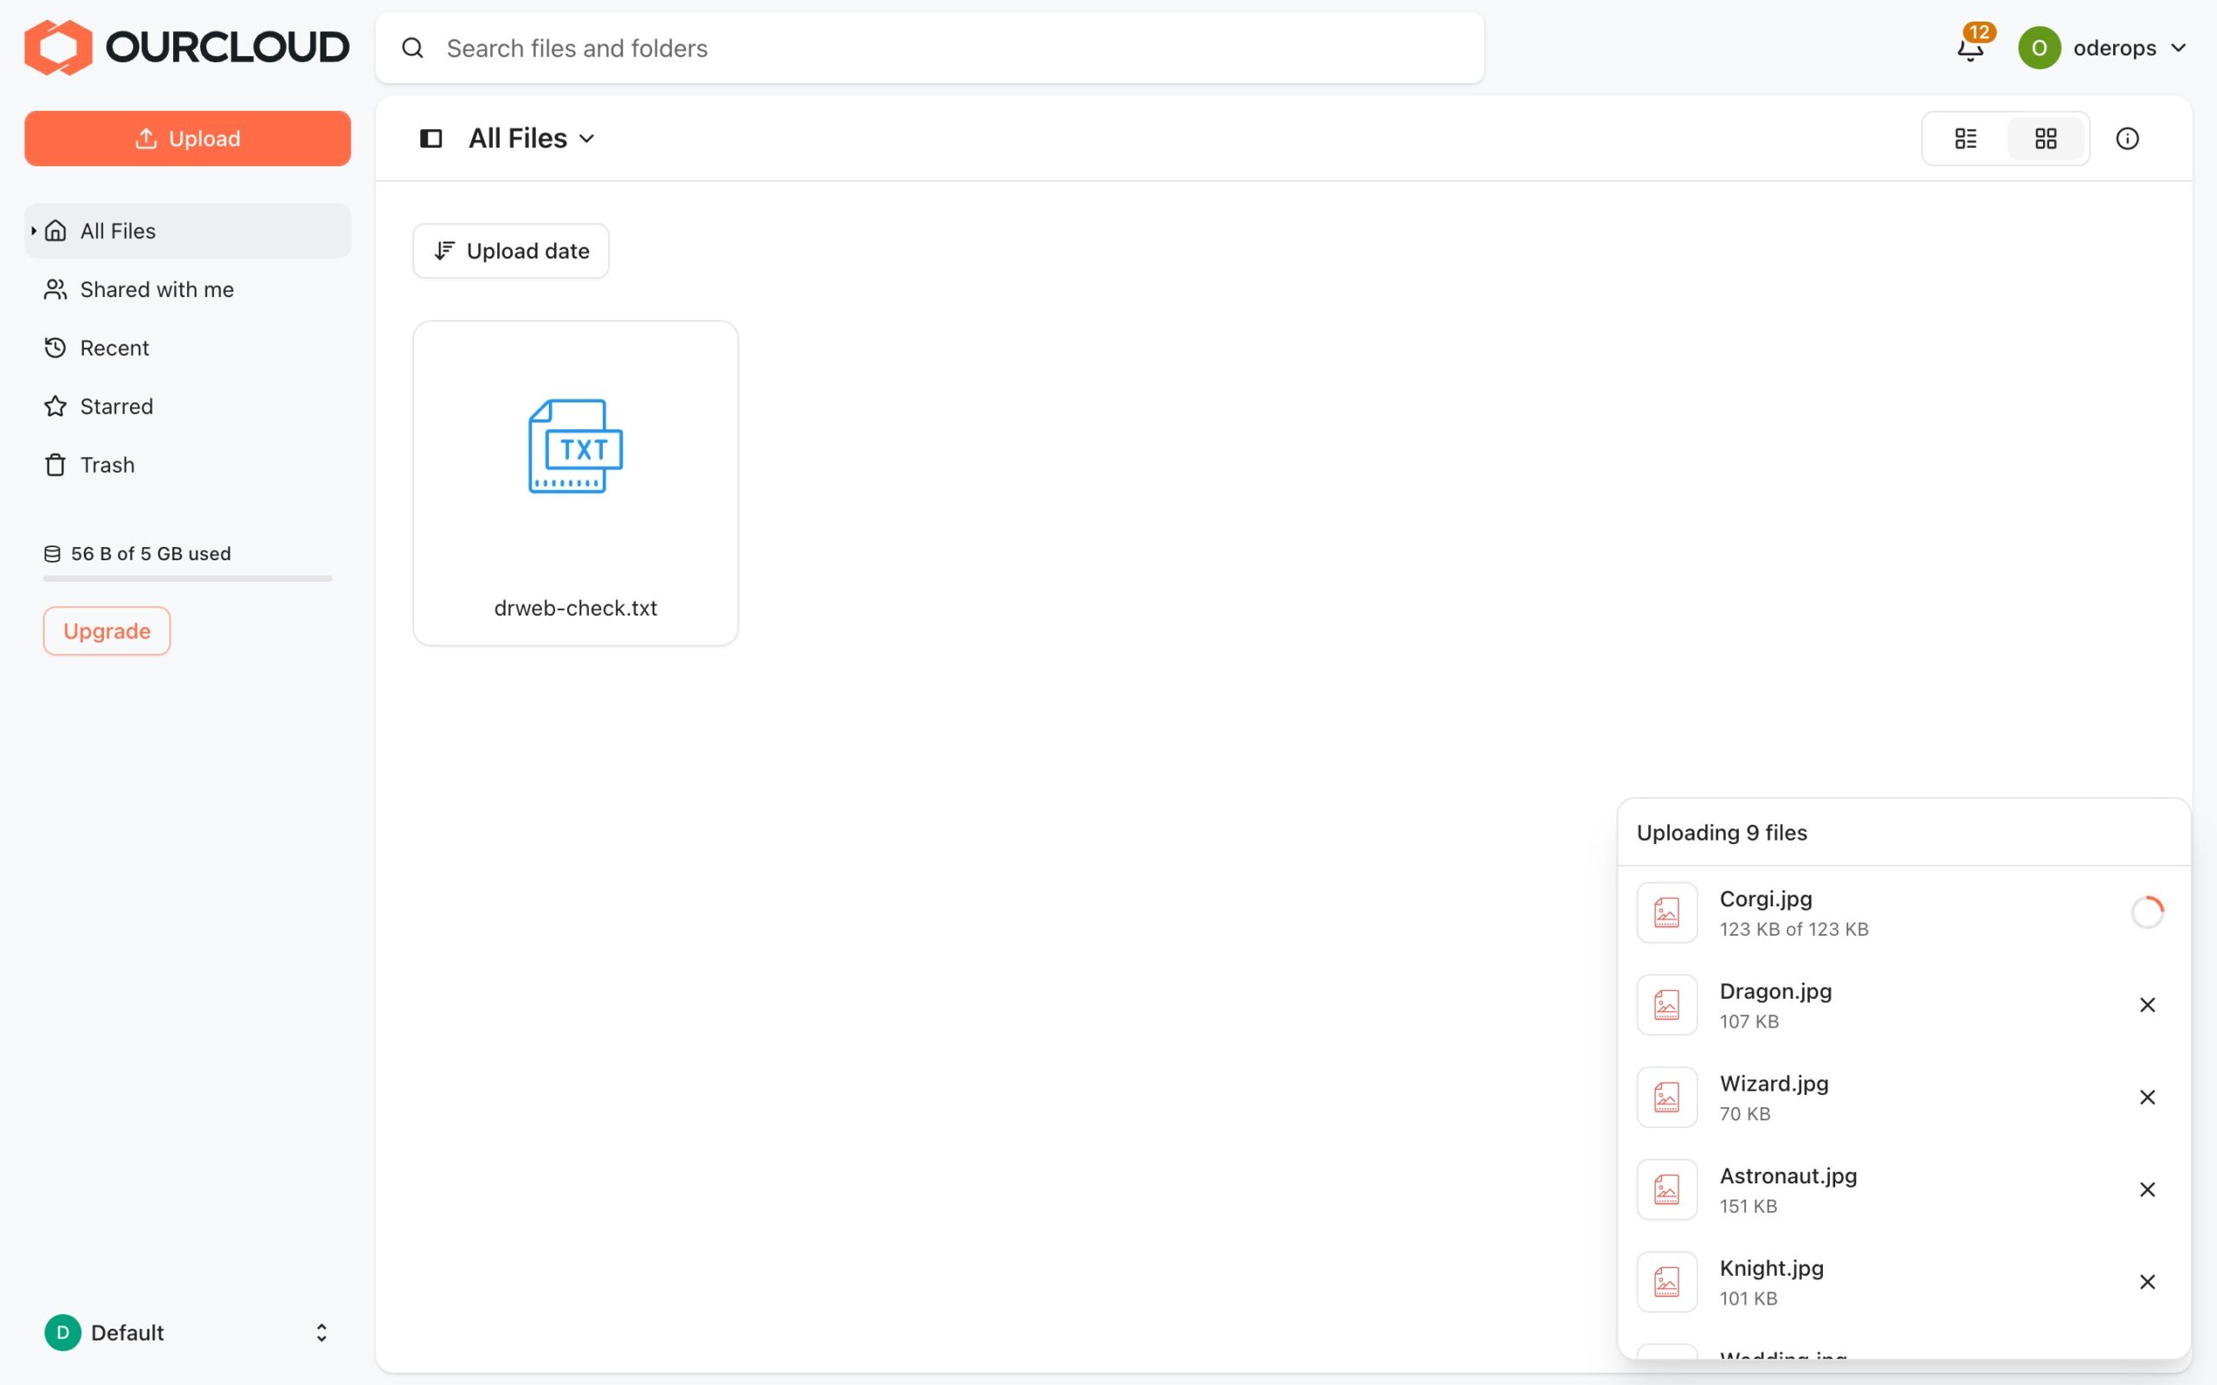Open the notifications bell
This screenshot has height=1385, width=2217.
tap(1969, 48)
